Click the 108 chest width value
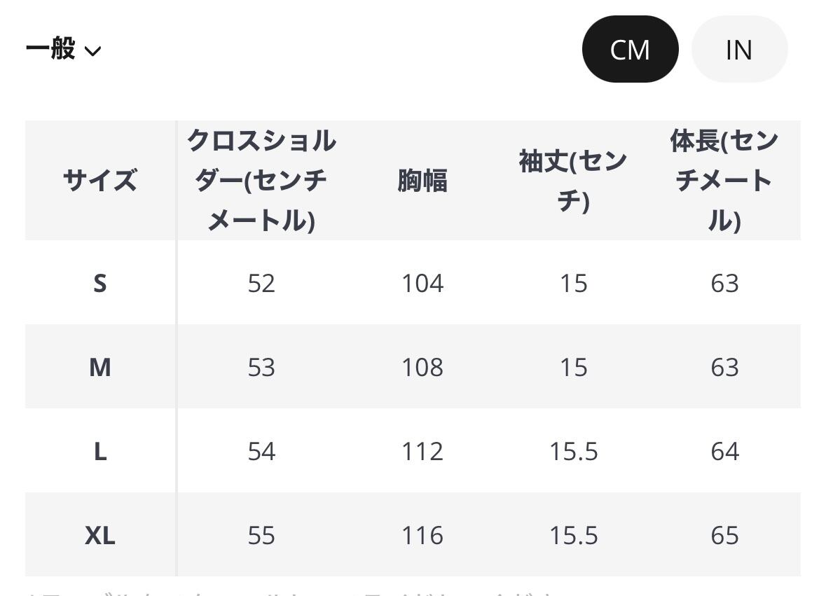The width and height of the screenshot is (826, 596). (x=422, y=367)
